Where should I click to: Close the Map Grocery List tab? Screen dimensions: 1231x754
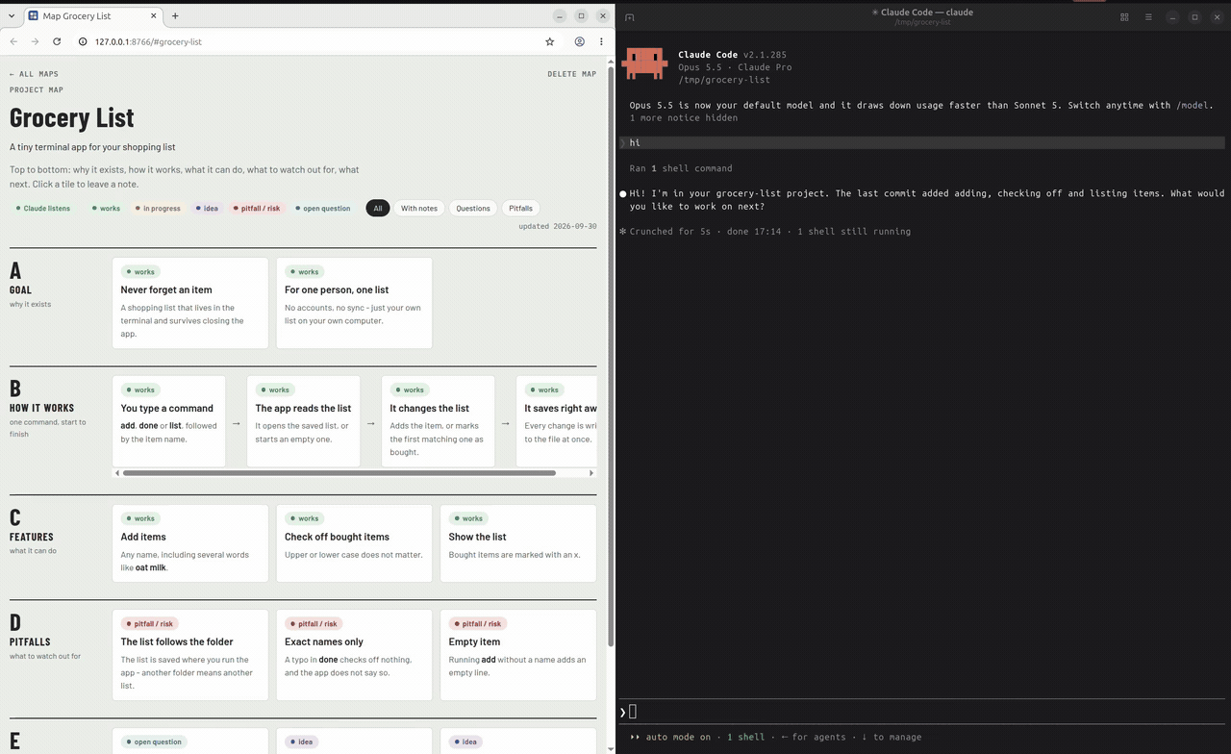(x=154, y=15)
